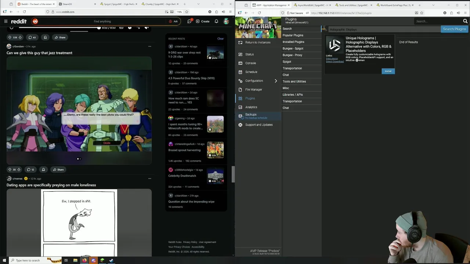
Task: Downvote the post with 339 votes
Action: coord(20,37)
